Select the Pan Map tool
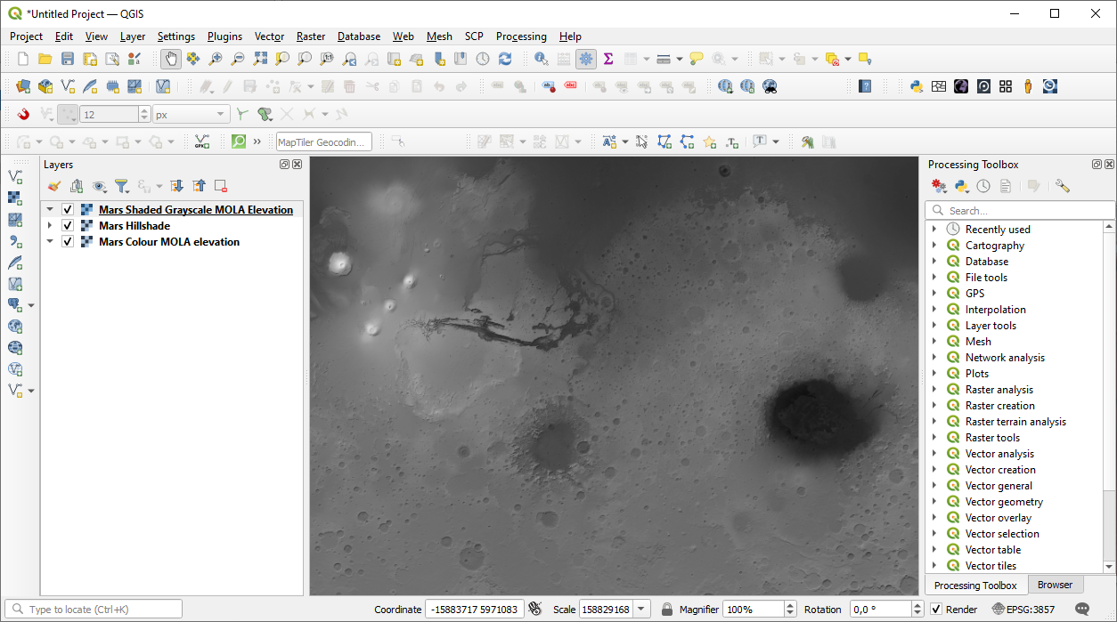The width and height of the screenshot is (1117, 622). 168,59
